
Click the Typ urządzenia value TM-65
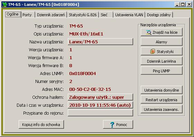coord(76,26)
